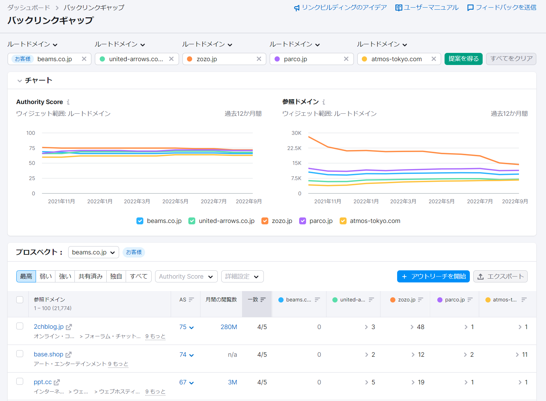Click the beams.co.jp domain input field
This screenshot has width=546, height=401.
[50, 59]
